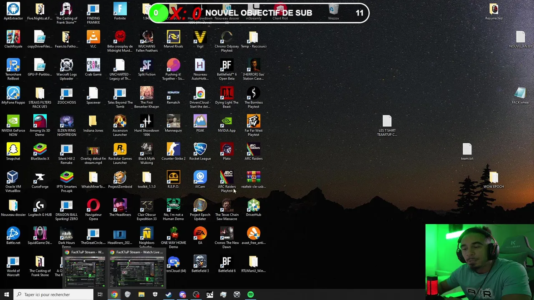
Task: Open Spotify from the taskbar
Action: 251,295
